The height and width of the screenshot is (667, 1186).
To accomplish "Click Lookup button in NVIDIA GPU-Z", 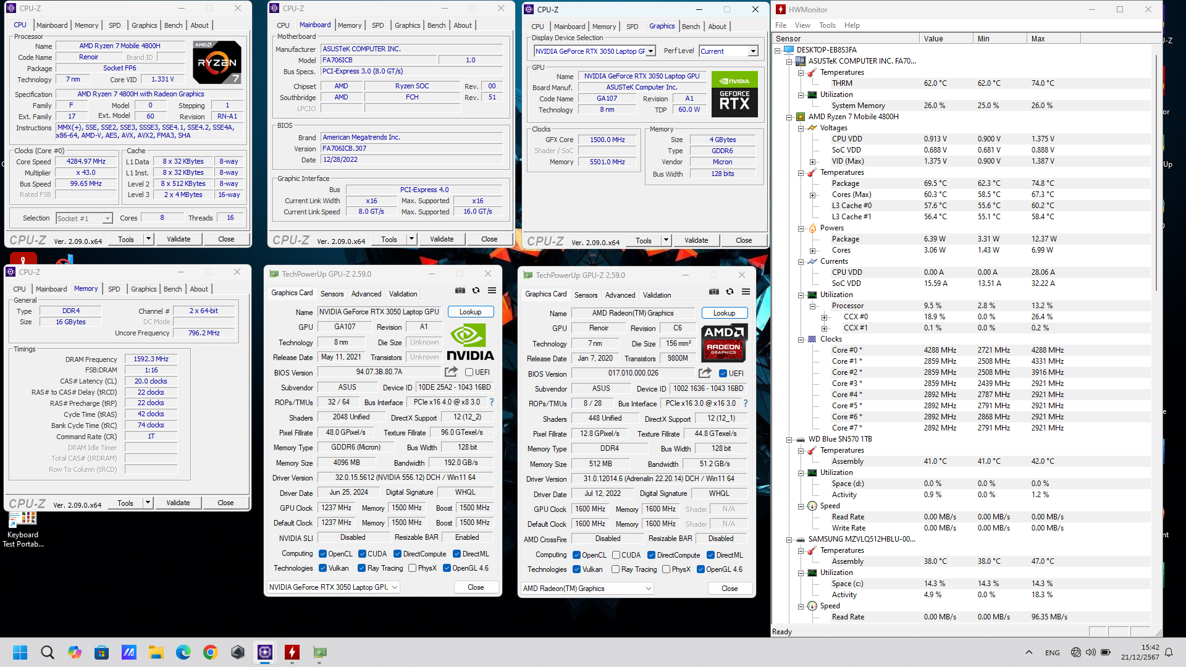I will point(470,312).
